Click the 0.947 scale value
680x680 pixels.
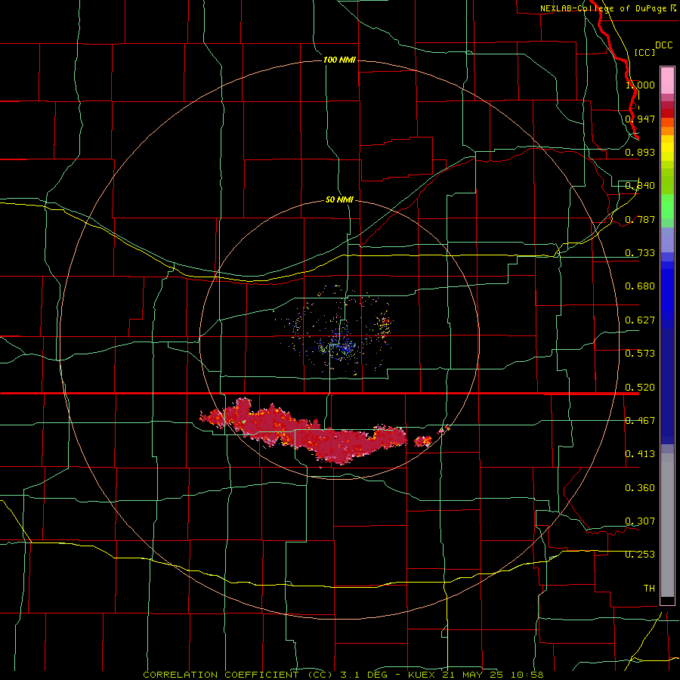click(x=640, y=119)
